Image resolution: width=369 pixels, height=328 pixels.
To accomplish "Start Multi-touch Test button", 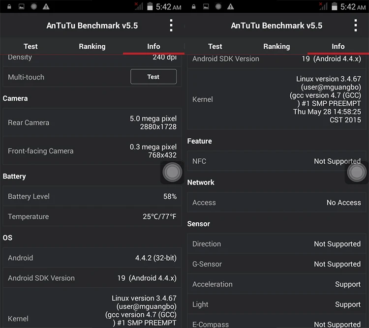I will click(154, 77).
